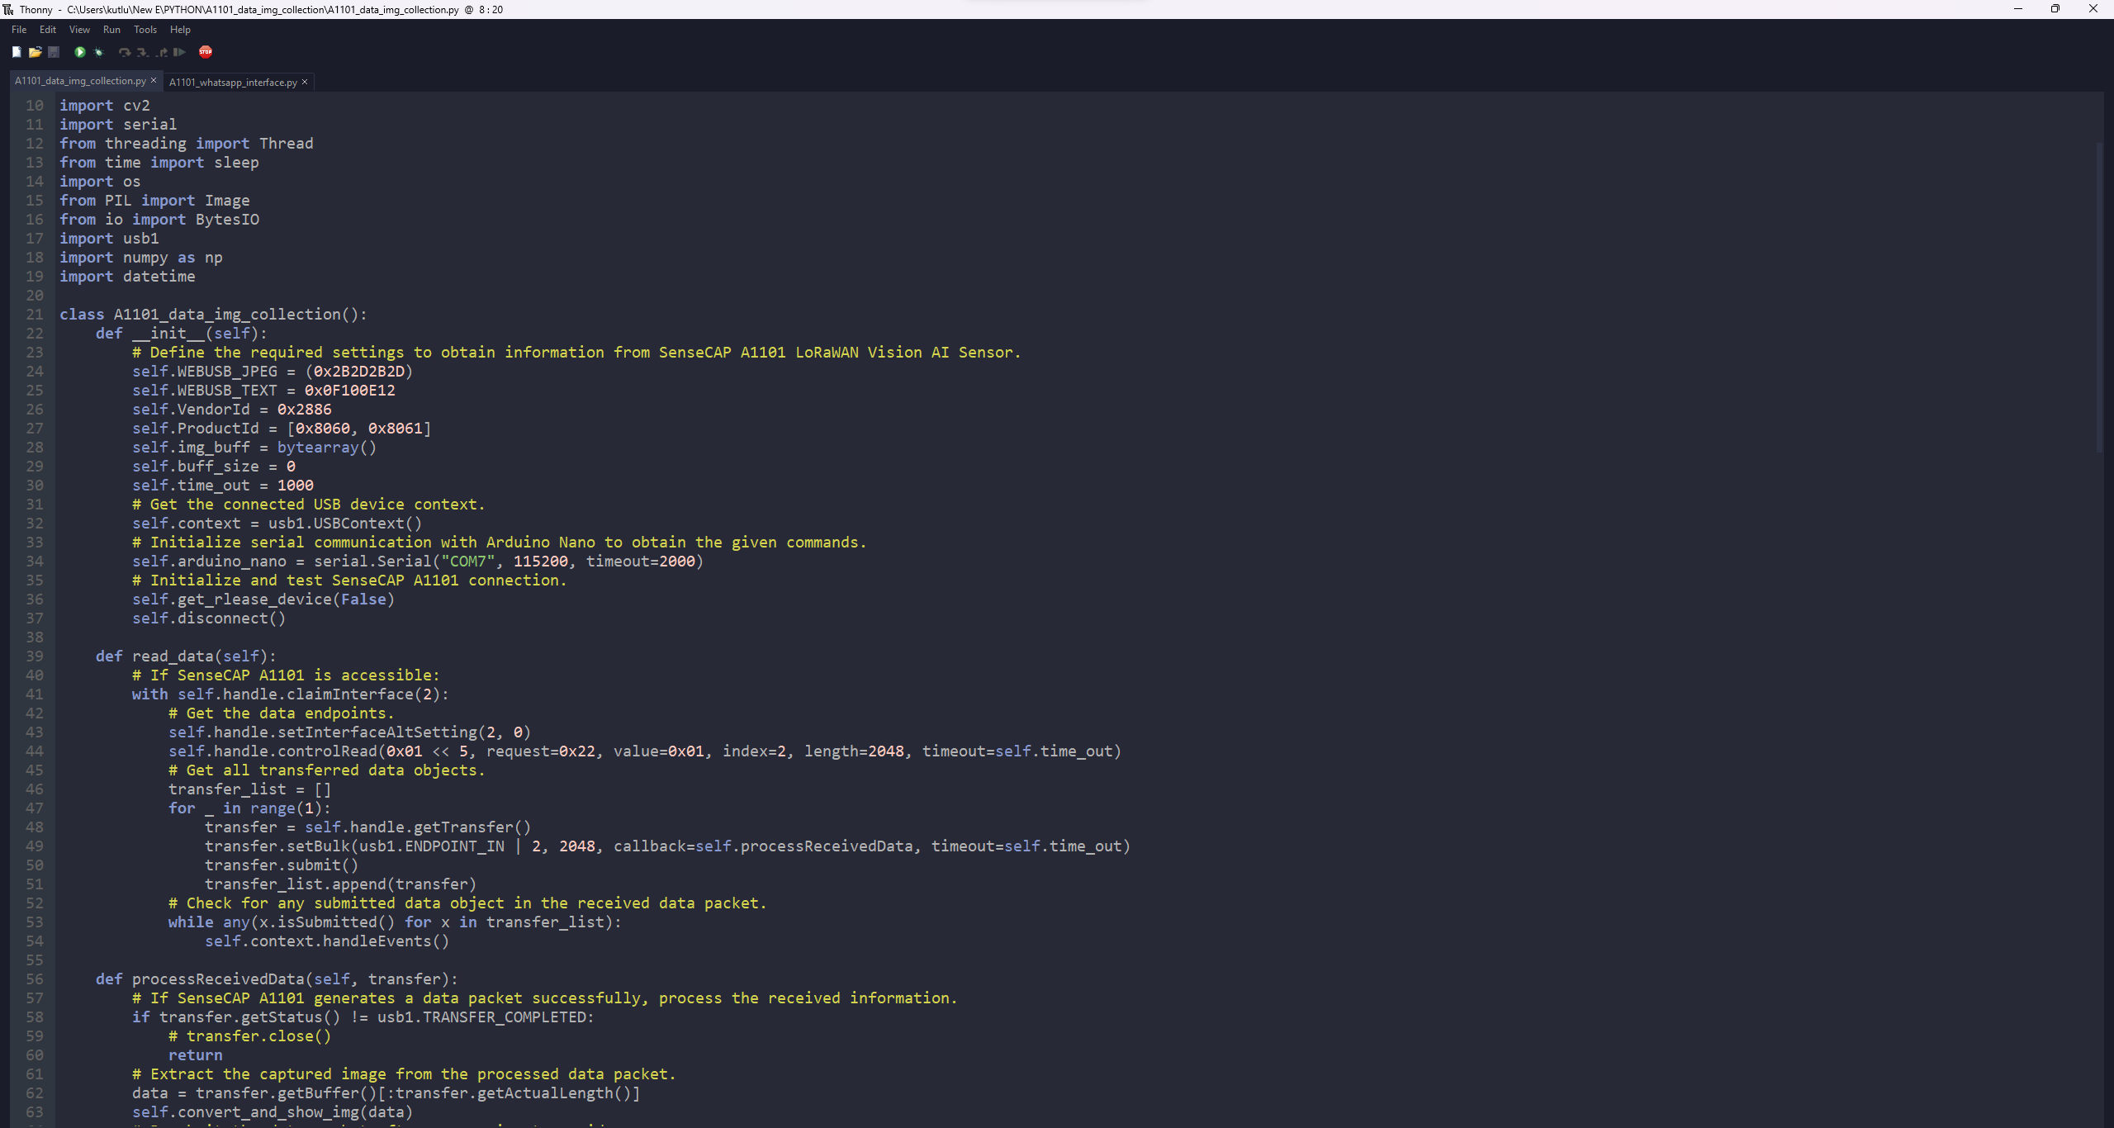This screenshot has width=2114, height=1128.
Task: Start debugging the current script
Action: 99,52
